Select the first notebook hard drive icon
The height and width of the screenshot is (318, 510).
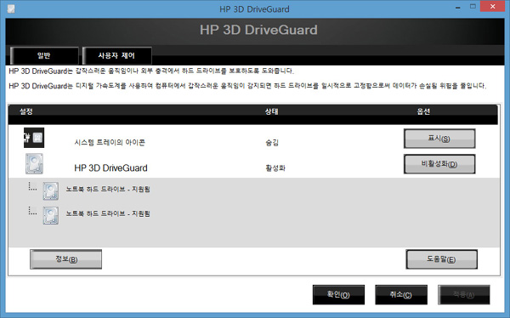point(51,190)
